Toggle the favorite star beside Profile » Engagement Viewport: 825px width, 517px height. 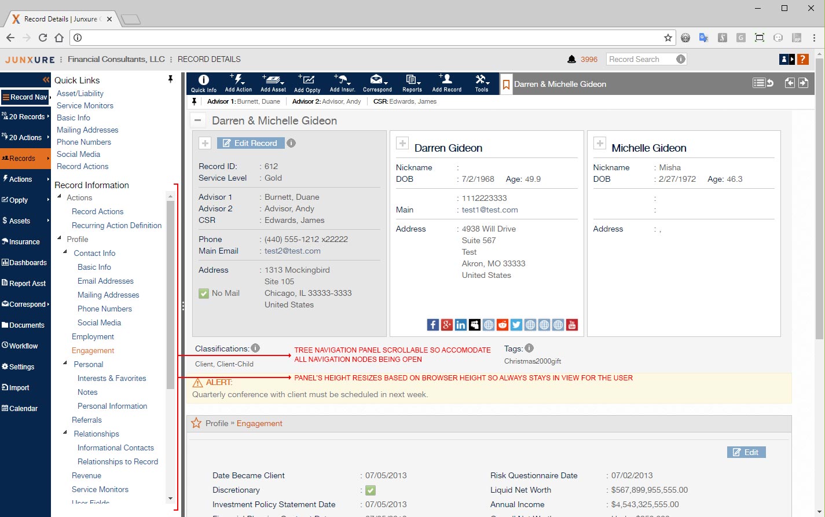click(196, 423)
